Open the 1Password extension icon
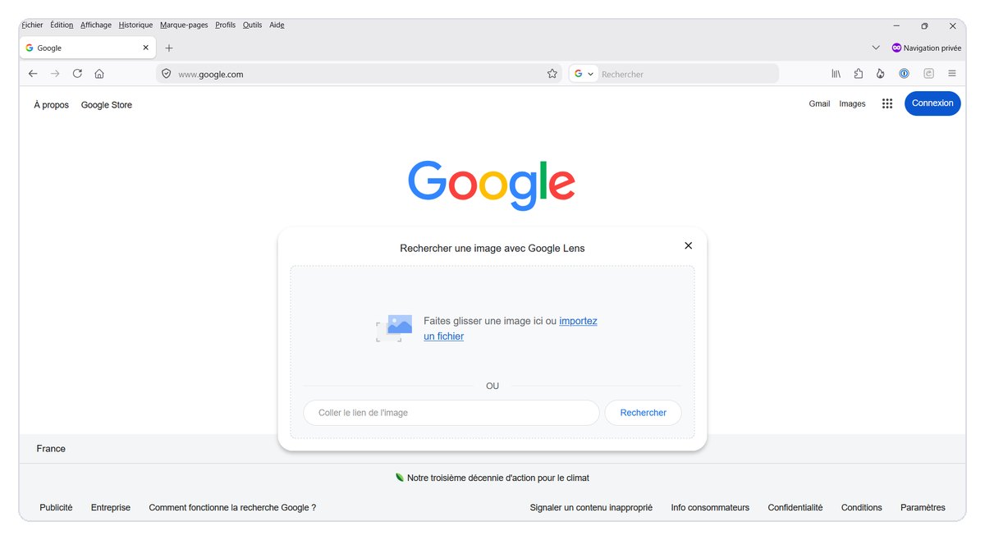The height and width of the screenshot is (540, 985). click(x=904, y=74)
